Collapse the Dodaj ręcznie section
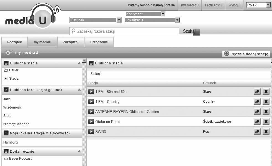The height and width of the screenshot is (166, 272). [79, 151]
